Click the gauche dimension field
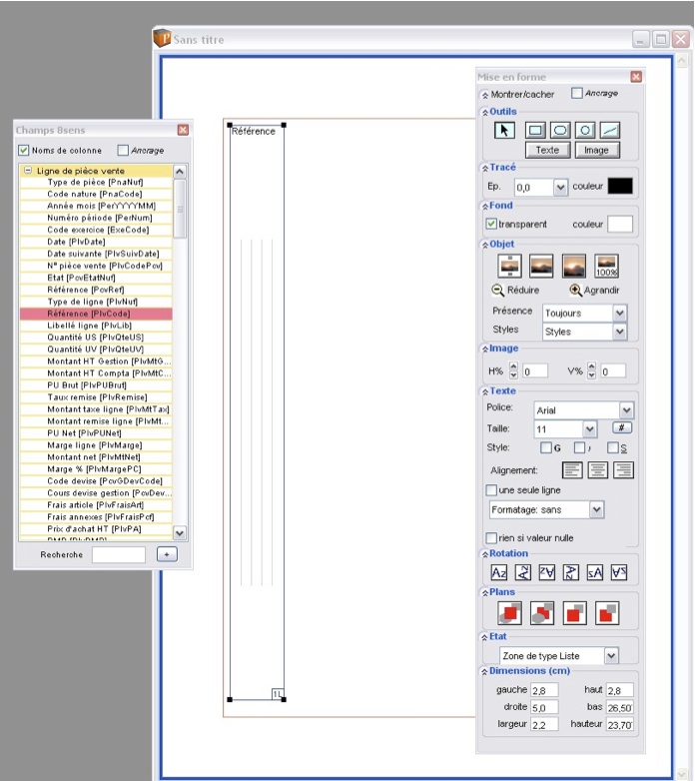 point(544,690)
